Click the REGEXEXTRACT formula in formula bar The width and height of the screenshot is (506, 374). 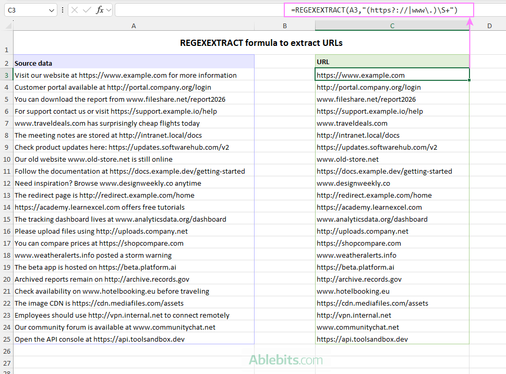click(x=375, y=10)
